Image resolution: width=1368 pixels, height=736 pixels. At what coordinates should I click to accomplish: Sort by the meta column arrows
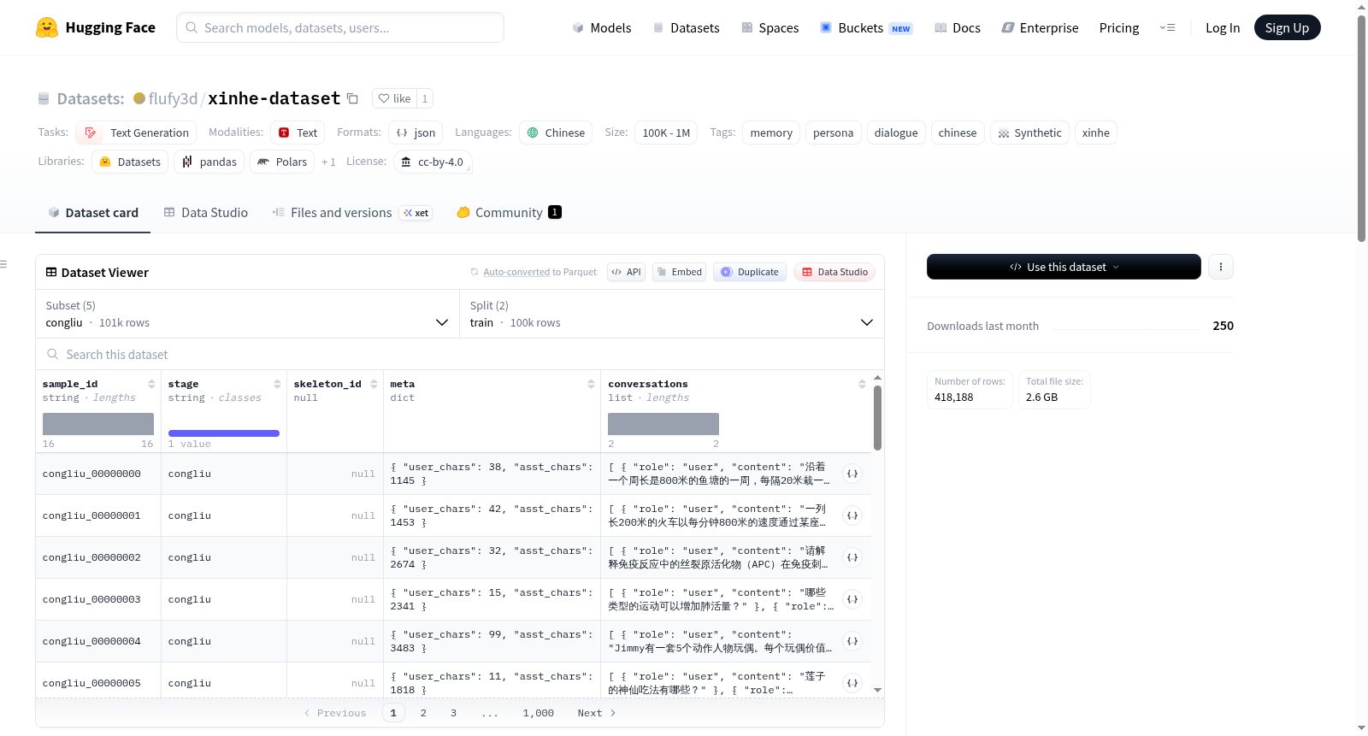pos(591,384)
